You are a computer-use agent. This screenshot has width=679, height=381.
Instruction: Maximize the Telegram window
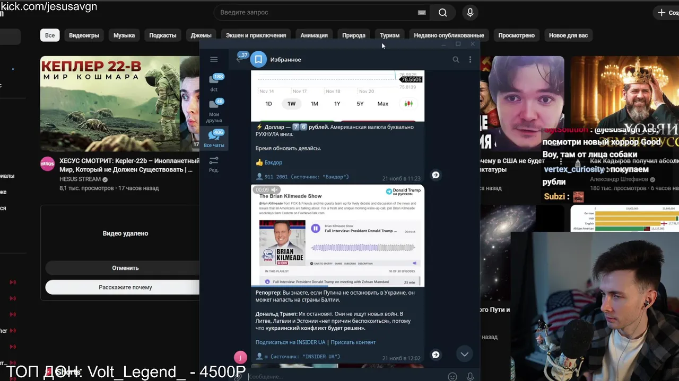458,44
